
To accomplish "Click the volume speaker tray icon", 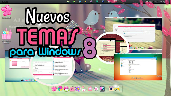I will (157, 2).
